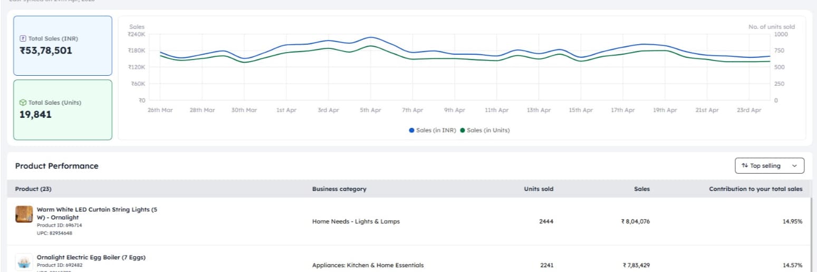The height and width of the screenshot is (272, 817).
Task: Click the ₹53,78,501 total sales figure
Action: (x=46, y=51)
